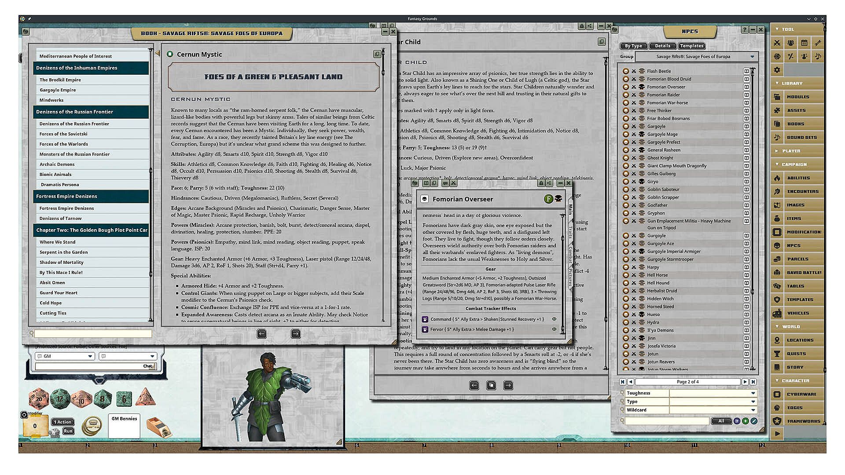Toggle the Fomorian Overseer F faction icon
Screen dimensions: 845x475
[x=548, y=199]
